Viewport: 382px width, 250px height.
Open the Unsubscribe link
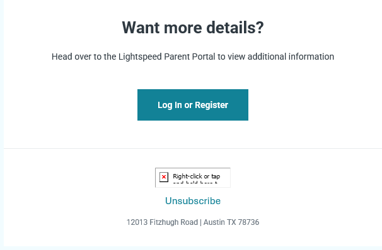click(193, 201)
